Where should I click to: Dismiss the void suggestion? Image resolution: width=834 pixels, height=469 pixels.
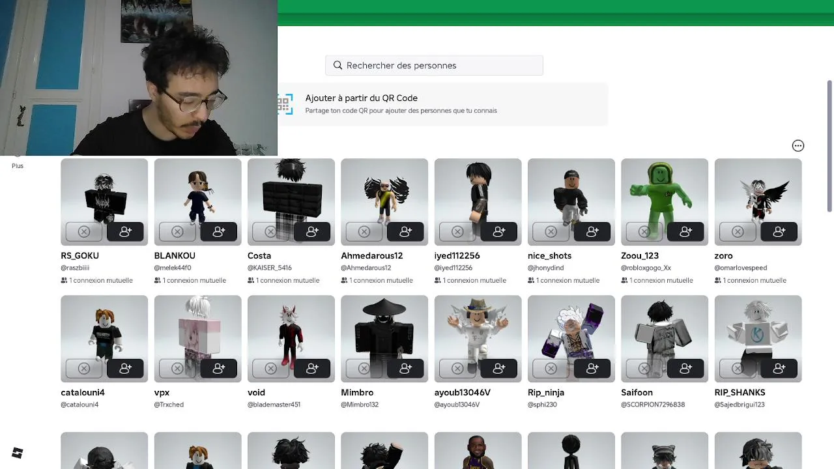[270, 368]
